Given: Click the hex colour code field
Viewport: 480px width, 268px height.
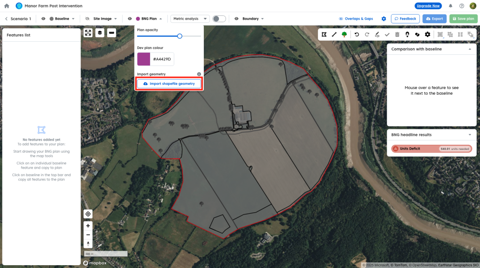Looking at the screenshot, I should pyautogui.click(x=162, y=60).
